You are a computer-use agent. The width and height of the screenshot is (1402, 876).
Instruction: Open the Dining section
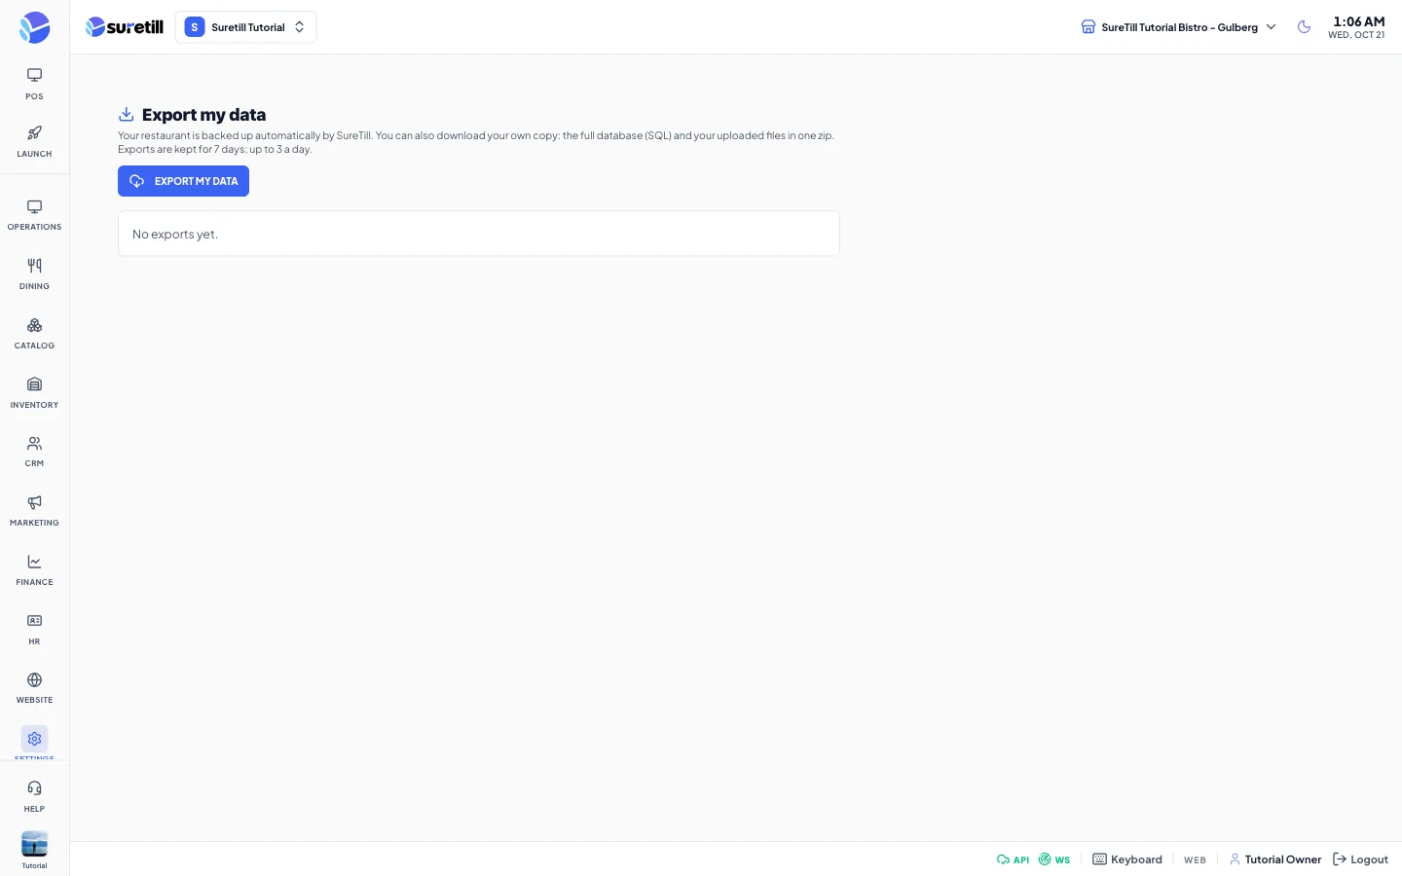point(34,274)
